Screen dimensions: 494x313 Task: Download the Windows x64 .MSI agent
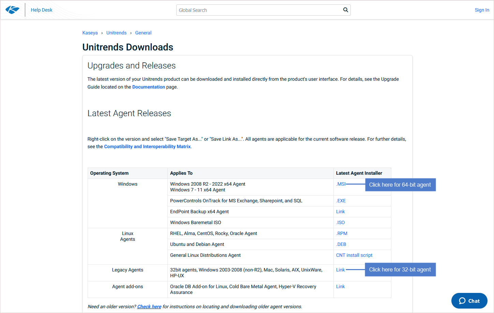(341, 184)
